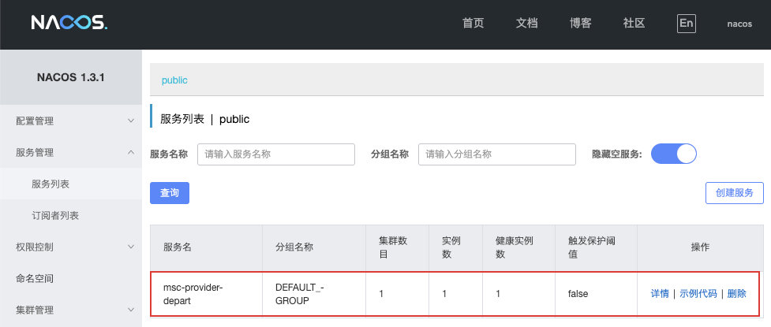Click the NACOS logo
The height and width of the screenshot is (327, 771).
pyautogui.click(x=69, y=23)
